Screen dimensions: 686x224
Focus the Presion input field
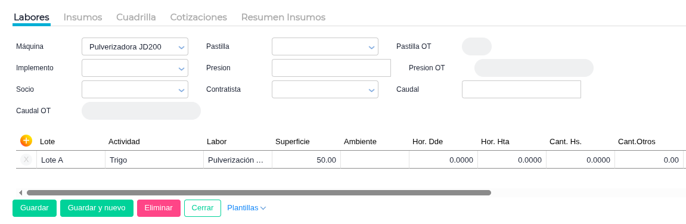[x=331, y=68]
